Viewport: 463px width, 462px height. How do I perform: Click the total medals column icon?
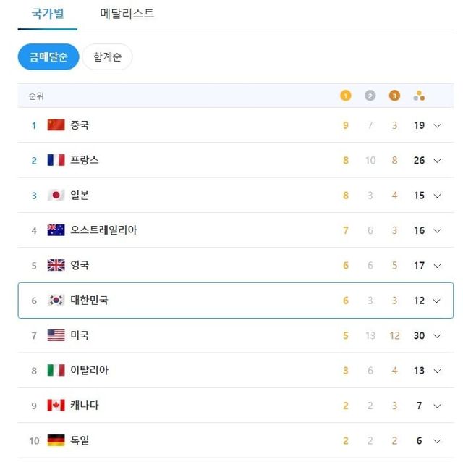click(x=419, y=96)
